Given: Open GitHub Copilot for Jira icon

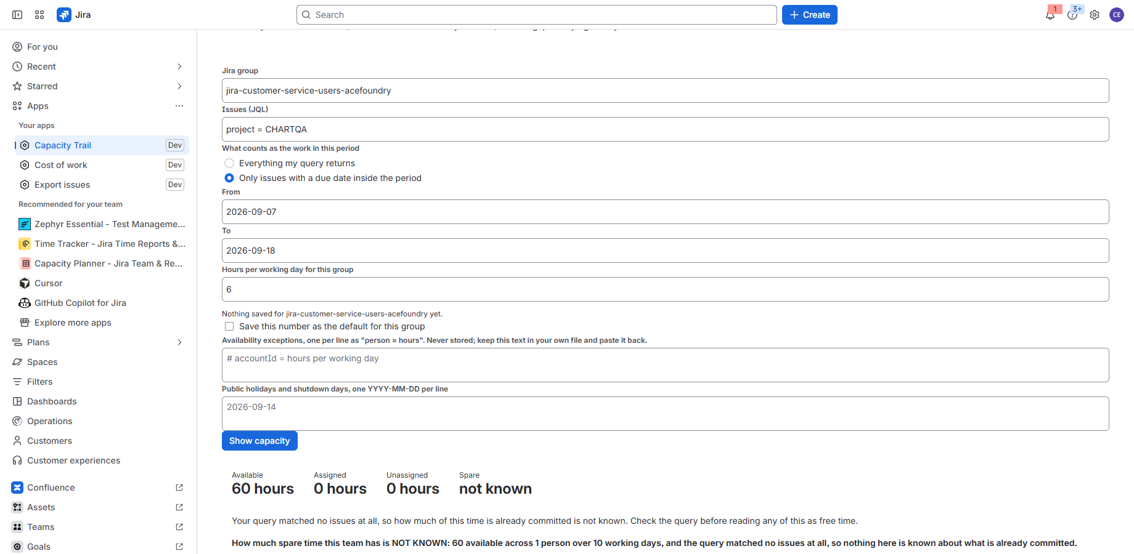Looking at the screenshot, I should click(x=25, y=303).
